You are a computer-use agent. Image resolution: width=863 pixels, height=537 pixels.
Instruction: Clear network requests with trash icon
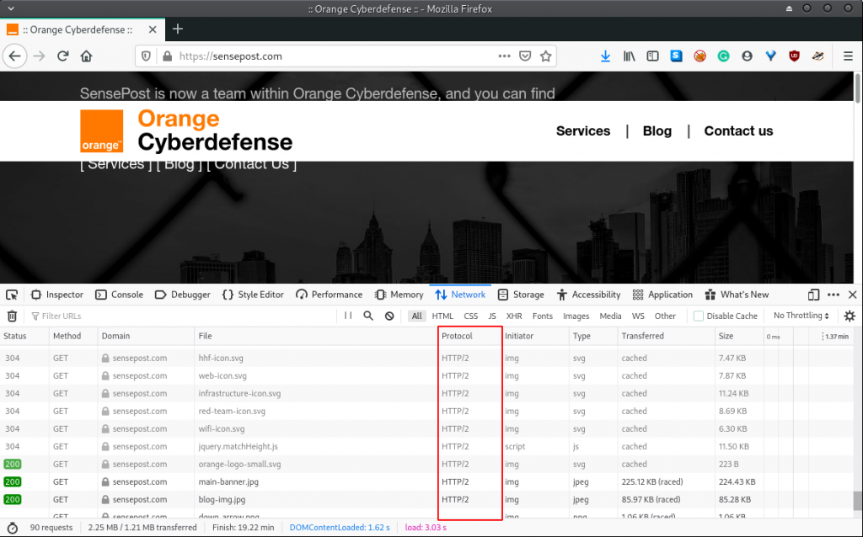coord(12,316)
